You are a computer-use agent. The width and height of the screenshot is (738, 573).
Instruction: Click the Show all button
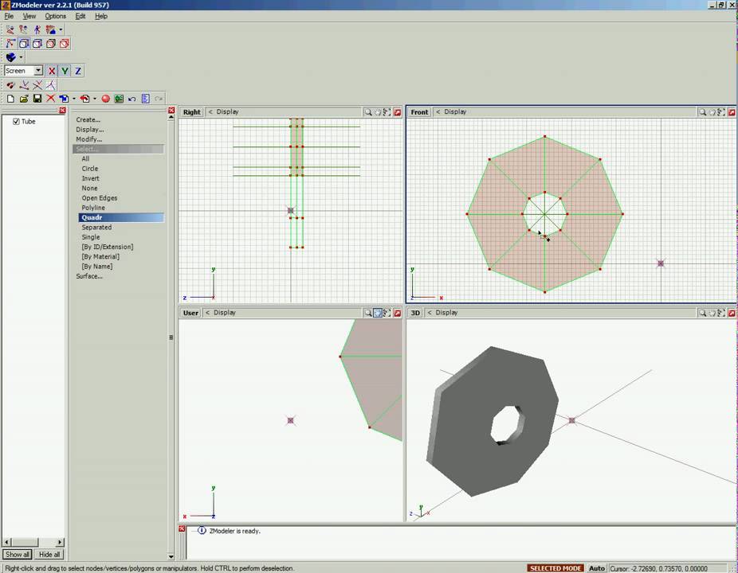point(18,555)
